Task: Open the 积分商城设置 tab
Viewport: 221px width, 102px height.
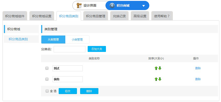Action: click(x=42, y=16)
